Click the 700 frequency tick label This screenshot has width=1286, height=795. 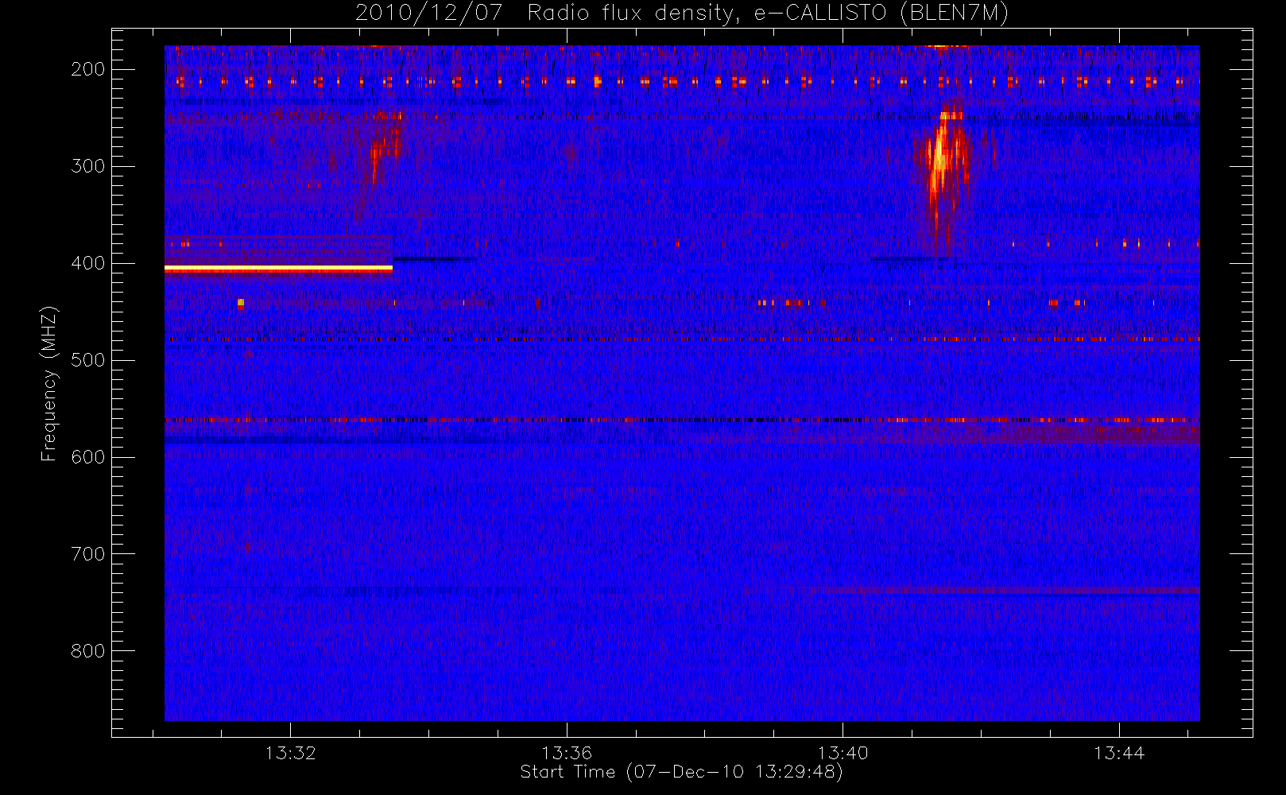(88, 554)
